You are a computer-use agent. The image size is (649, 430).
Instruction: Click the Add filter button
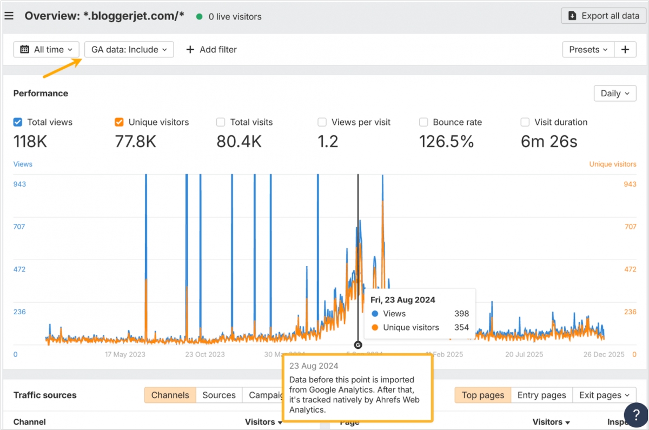(211, 50)
